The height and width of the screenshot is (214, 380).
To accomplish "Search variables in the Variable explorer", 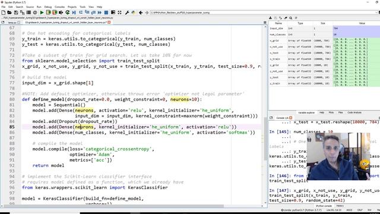I will click(x=290, y=18).
